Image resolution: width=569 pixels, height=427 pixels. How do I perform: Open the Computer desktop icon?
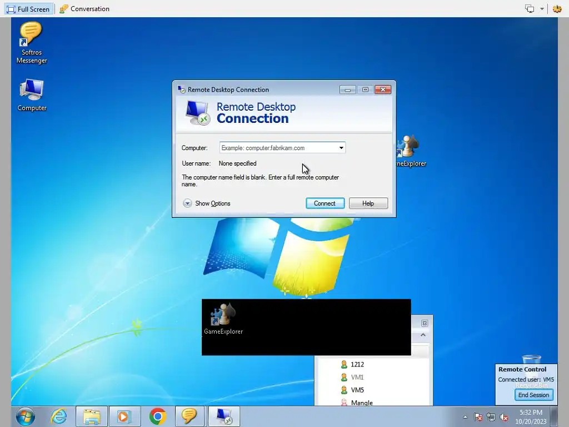(32, 95)
